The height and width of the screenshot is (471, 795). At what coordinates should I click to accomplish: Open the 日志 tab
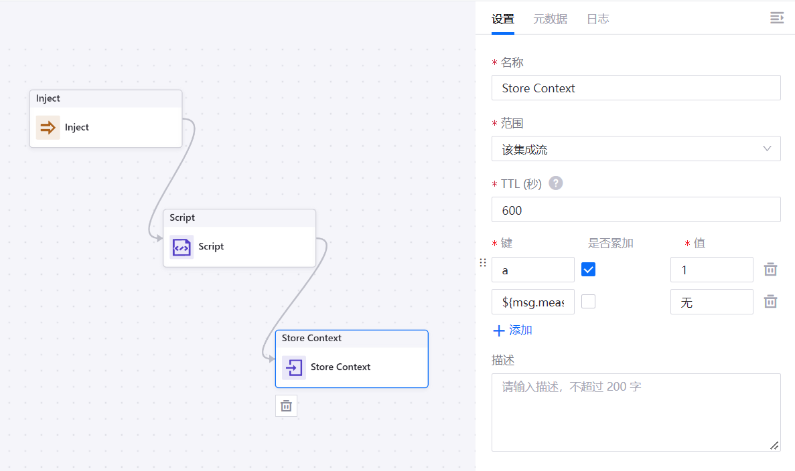coord(597,19)
